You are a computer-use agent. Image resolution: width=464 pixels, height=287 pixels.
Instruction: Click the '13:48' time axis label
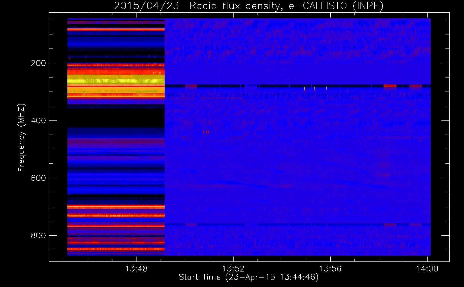137,269
